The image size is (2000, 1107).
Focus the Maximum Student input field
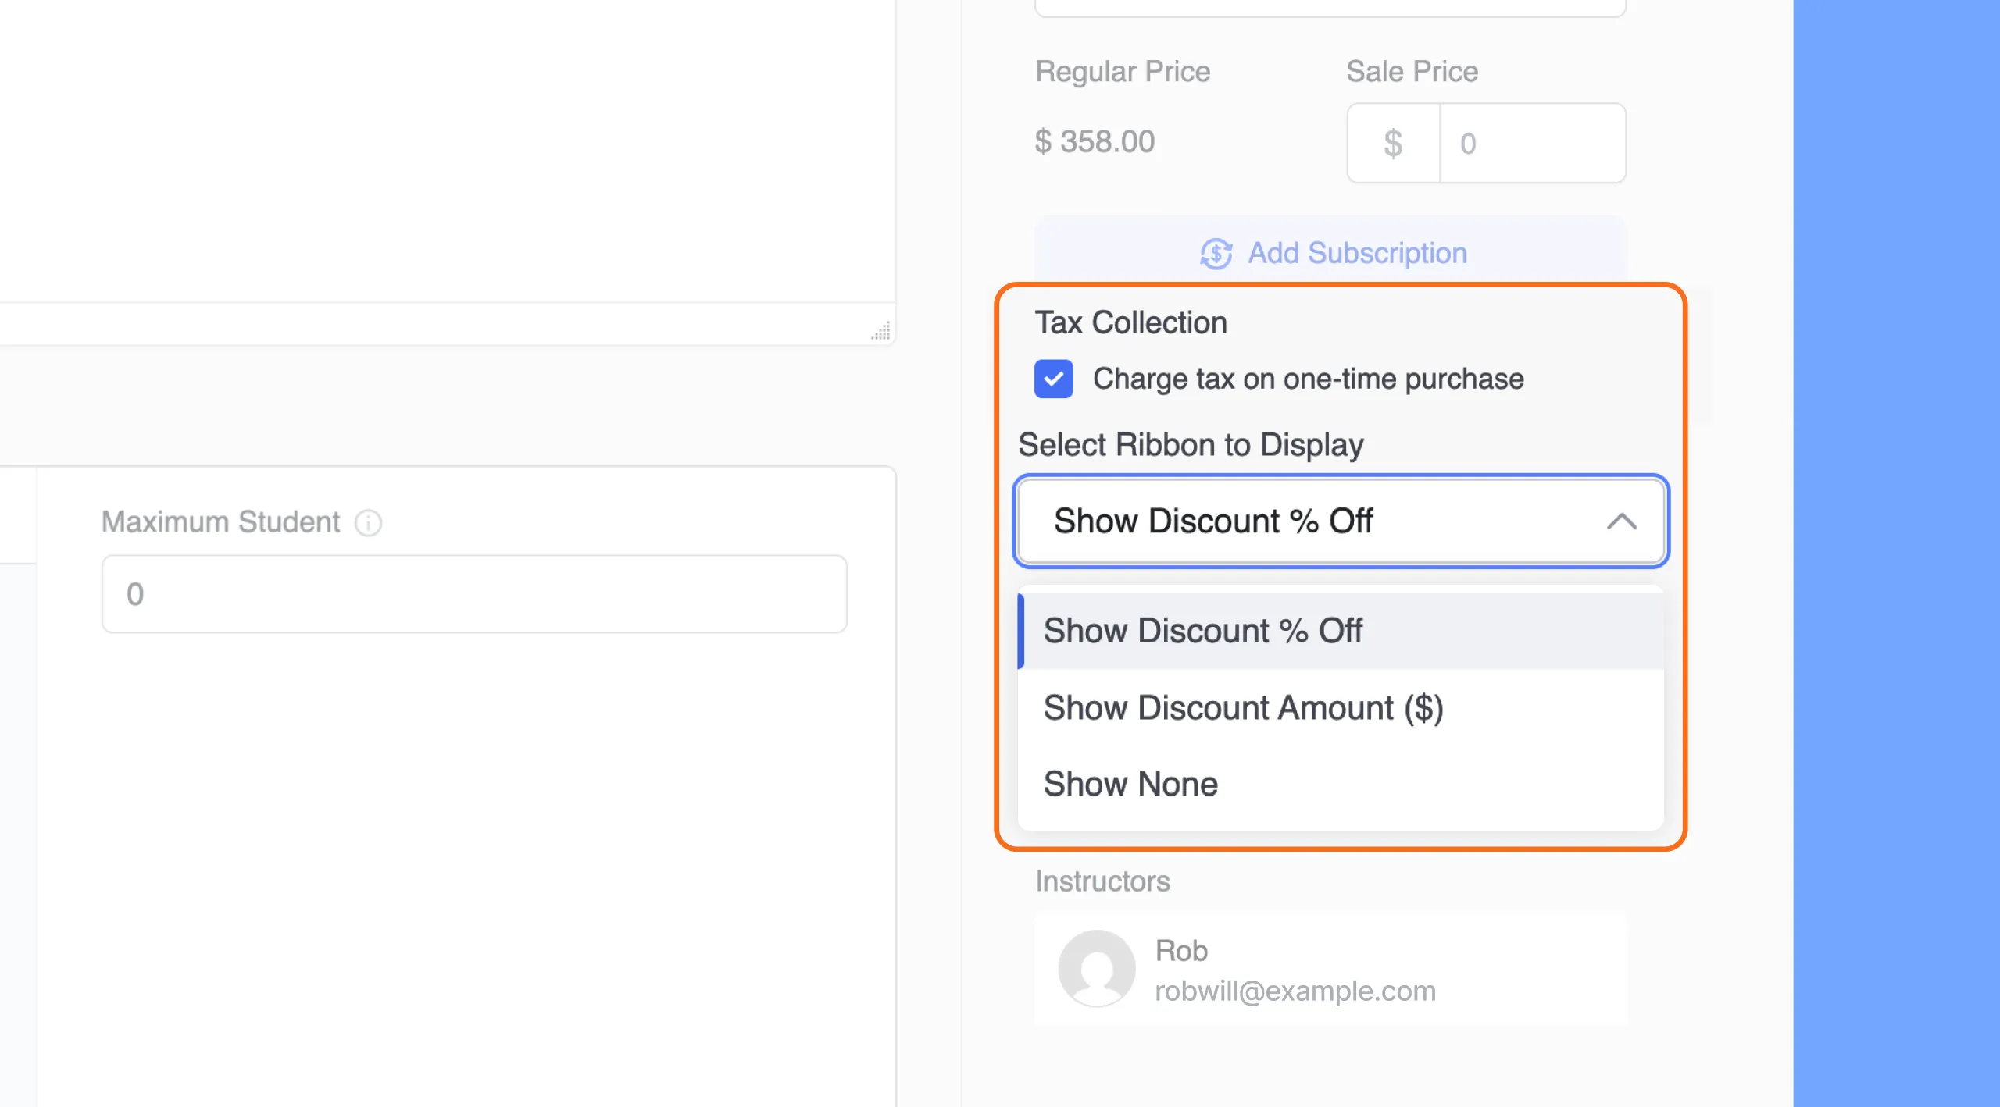[474, 594]
